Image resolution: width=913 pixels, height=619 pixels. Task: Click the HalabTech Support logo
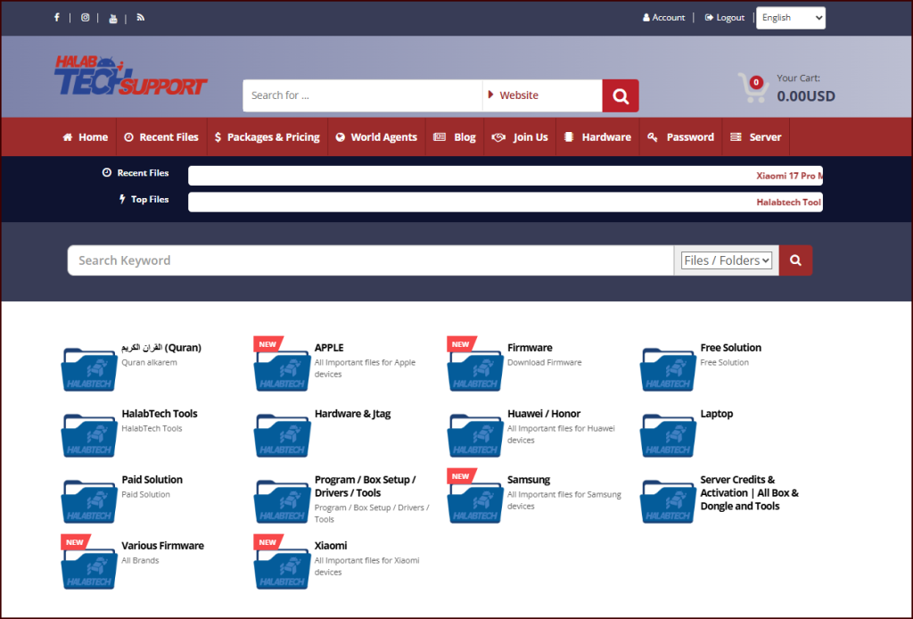pyautogui.click(x=130, y=77)
